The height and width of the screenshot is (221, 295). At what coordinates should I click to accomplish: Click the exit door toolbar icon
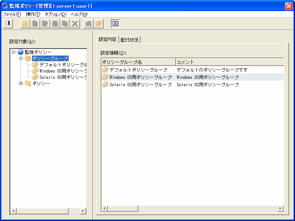click(8, 24)
